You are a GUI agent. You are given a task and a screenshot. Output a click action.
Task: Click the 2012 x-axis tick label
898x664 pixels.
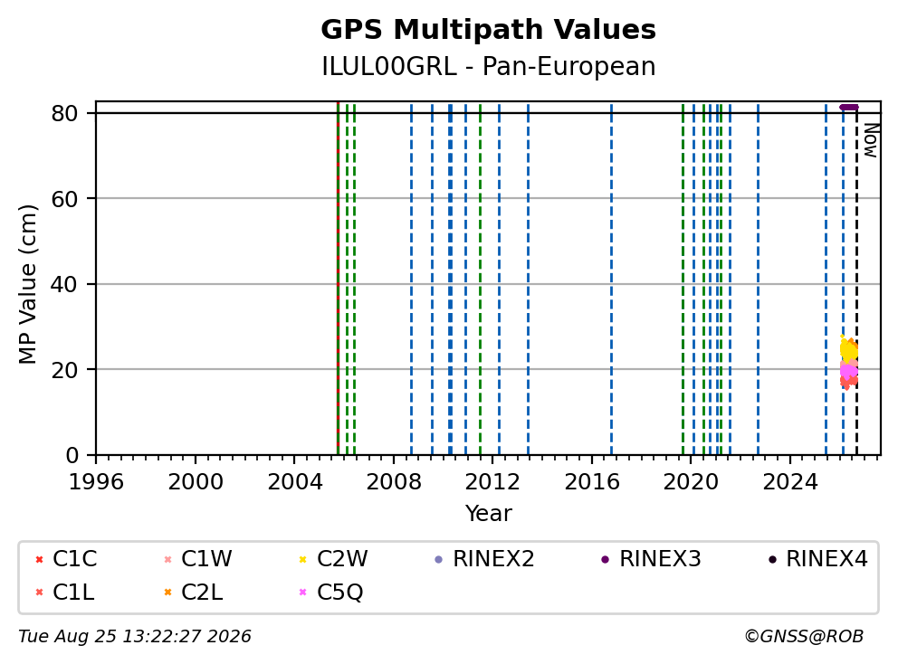(492, 482)
